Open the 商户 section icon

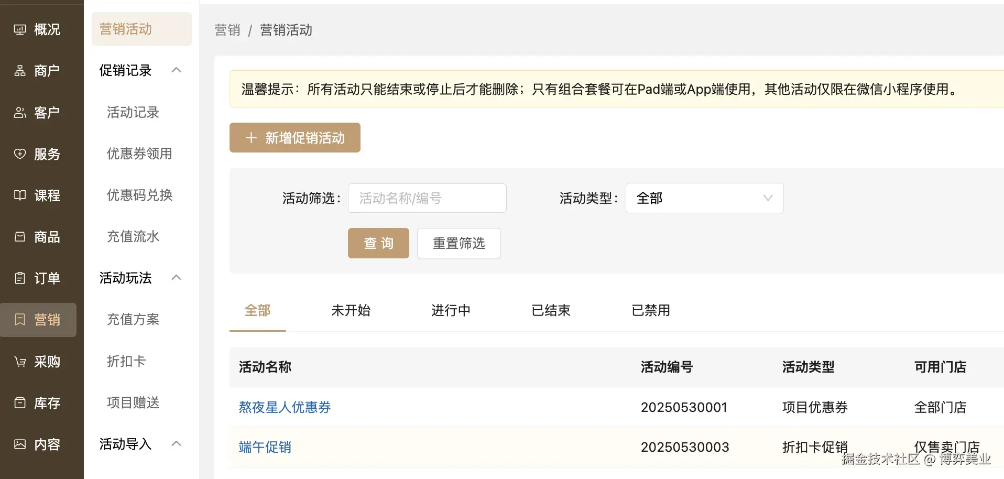(20, 71)
